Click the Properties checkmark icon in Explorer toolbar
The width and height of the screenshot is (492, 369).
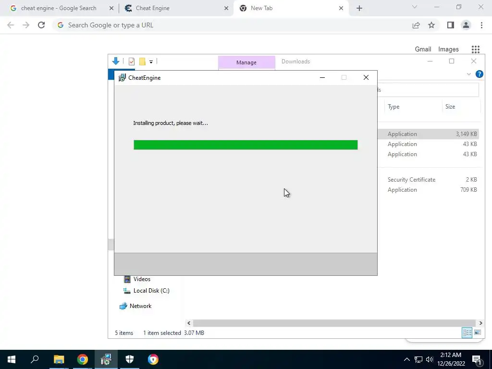132,61
